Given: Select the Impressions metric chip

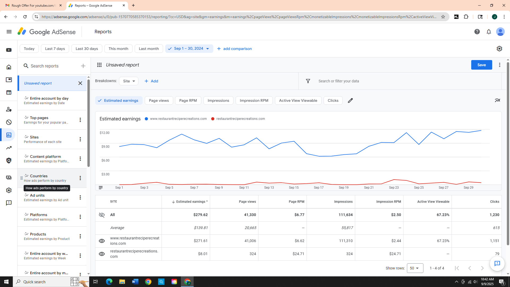Looking at the screenshot, I should pos(218,100).
